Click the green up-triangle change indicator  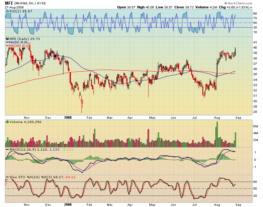(251, 7)
